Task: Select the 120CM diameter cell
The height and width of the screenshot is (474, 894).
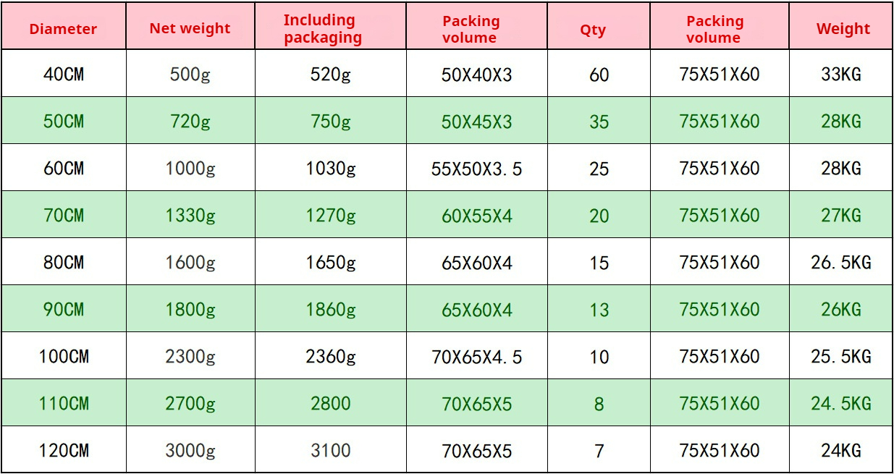Action: click(64, 451)
